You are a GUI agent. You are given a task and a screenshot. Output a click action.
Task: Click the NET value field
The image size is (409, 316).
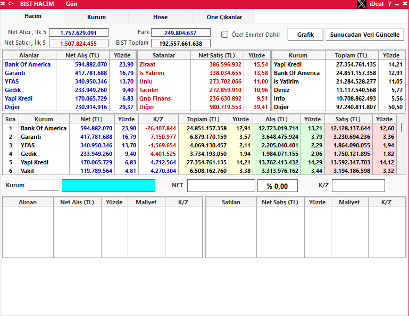pyautogui.click(x=221, y=186)
